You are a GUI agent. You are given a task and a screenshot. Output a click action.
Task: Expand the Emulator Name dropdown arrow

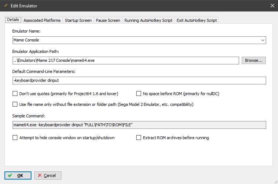pyautogui.click(x=262, y=40)
